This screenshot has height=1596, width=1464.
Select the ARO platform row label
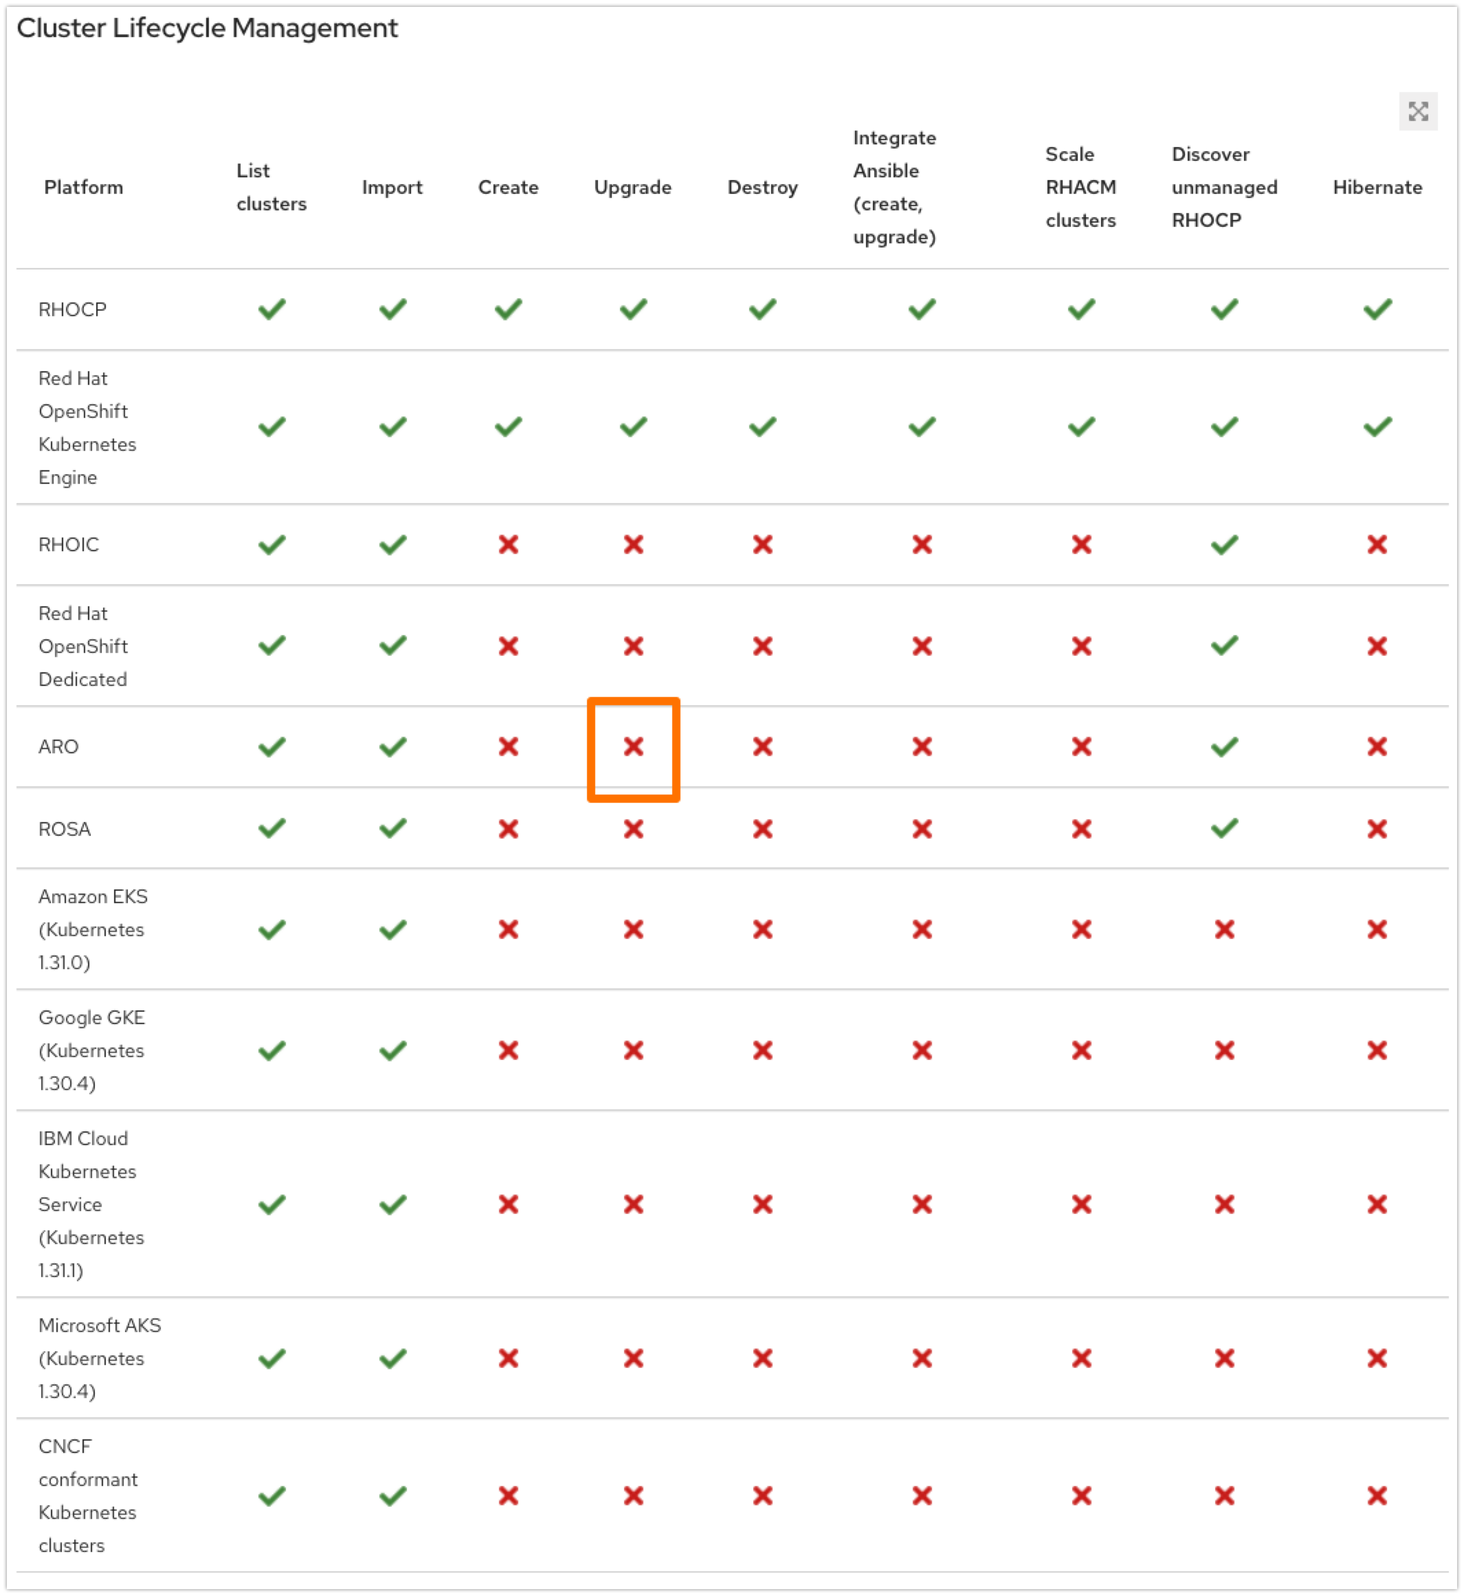(x=58, y=747)
